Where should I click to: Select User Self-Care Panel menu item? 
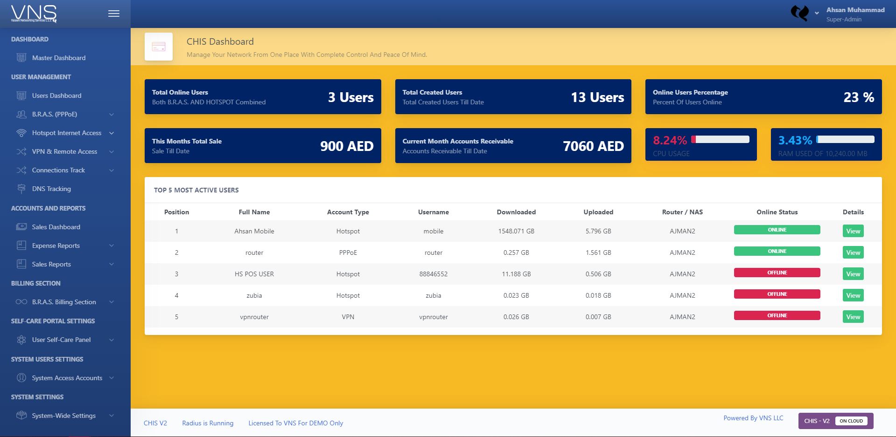(x=61, y=340)
